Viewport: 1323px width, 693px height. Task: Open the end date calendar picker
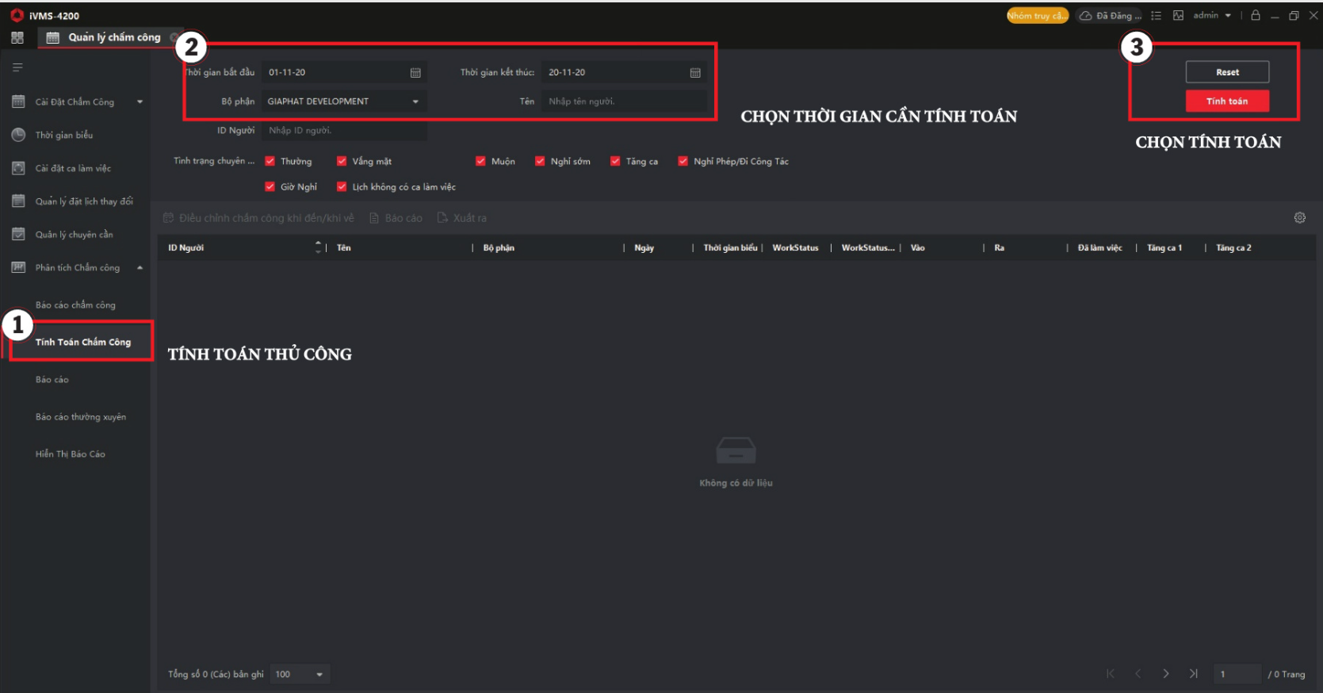click(x=695, y=73)
